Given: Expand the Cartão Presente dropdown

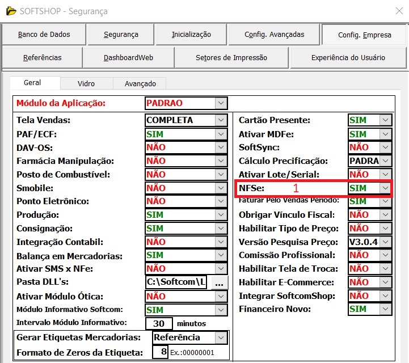Looking at the screenshot, I should pos(386,120).
